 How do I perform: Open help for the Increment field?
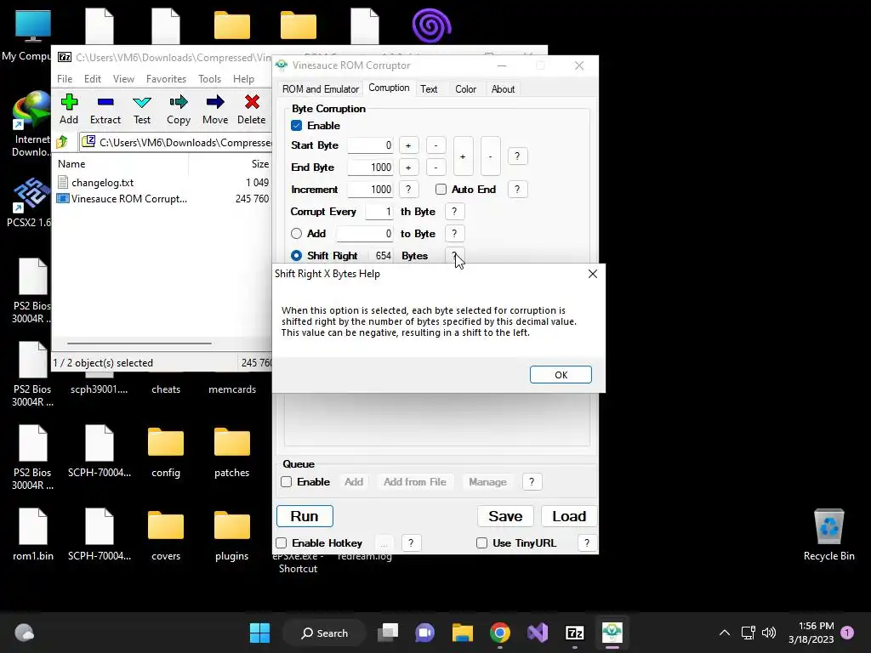coord(408,190)
